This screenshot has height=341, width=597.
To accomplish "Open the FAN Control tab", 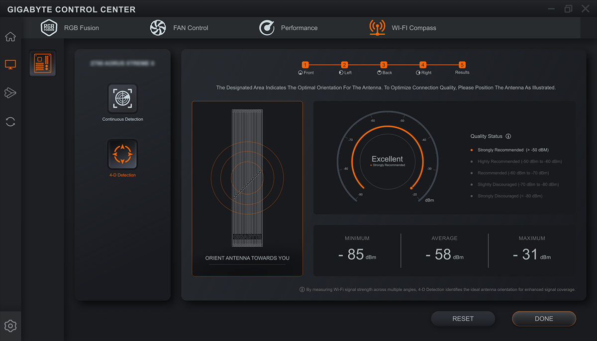I will coord(179,28).
